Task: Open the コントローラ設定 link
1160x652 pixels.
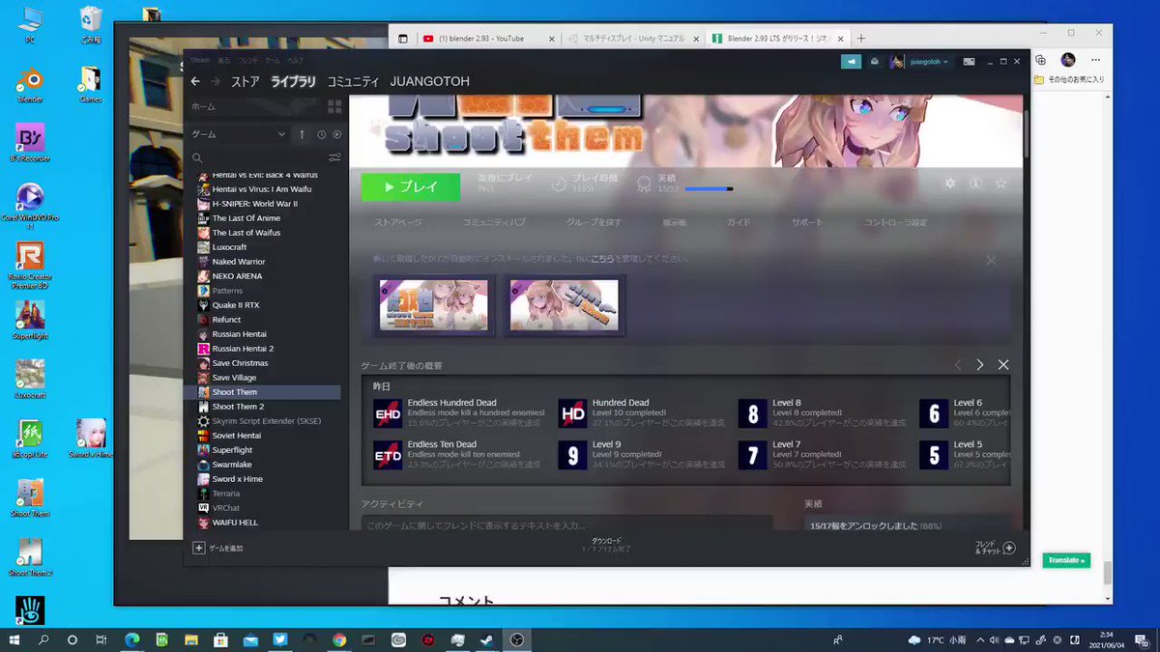Action: pos(895,222)
